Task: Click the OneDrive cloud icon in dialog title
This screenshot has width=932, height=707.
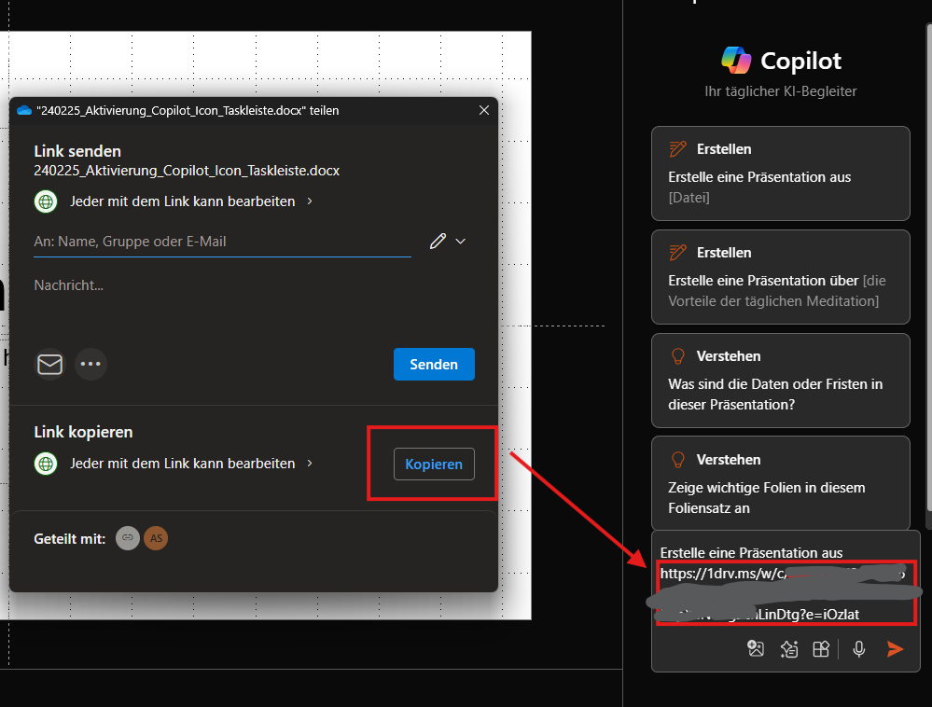Action: tap(24, 110)
